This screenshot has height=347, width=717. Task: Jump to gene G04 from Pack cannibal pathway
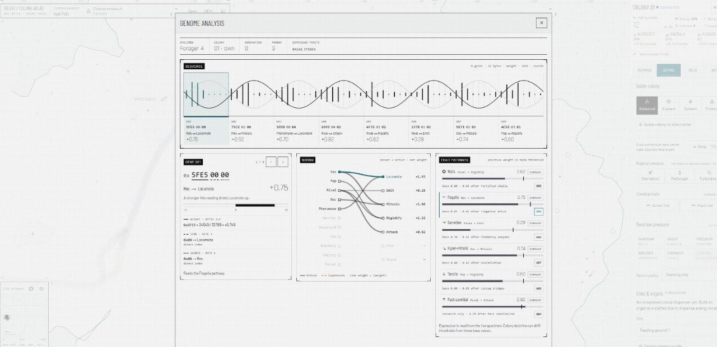point(538,314)
